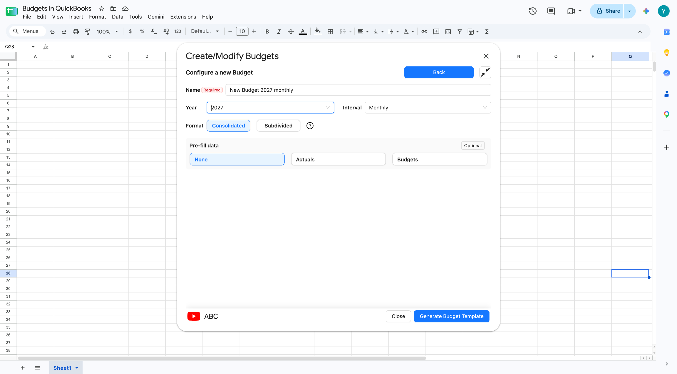Screen dimensions: 677x374
Task: Star the Budgets in QuickBooks document
Action: pyautogui.click(x=102, y=8)
